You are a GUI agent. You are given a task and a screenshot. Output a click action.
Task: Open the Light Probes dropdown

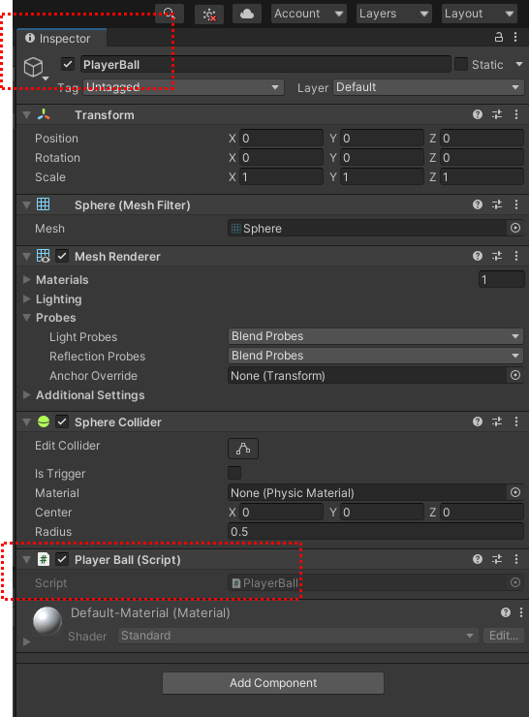pos(375,336)
